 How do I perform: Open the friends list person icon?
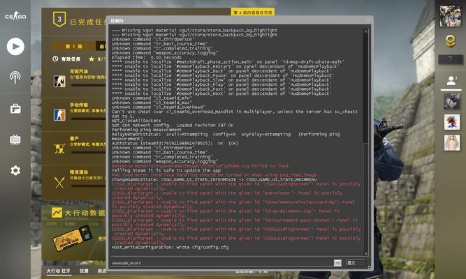click(451, 81)
